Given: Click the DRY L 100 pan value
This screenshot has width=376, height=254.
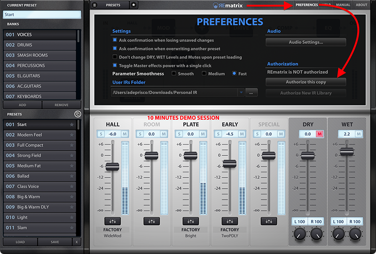Looking at the screenshot, I should 300,222.
